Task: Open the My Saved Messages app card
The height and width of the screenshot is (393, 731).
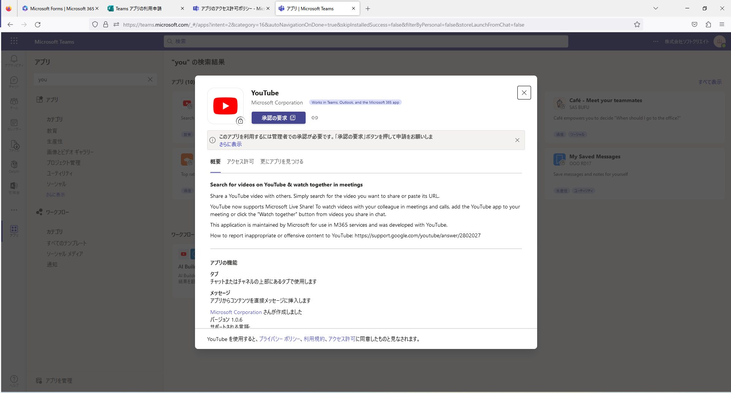Action: (x=634, y=174)
